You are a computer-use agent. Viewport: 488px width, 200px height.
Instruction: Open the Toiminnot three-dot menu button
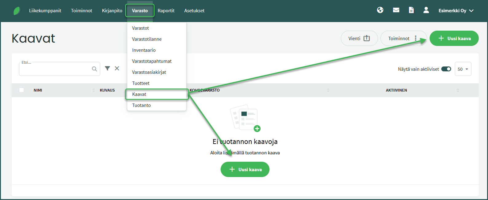pyautogui.click(x=403, y=38)
